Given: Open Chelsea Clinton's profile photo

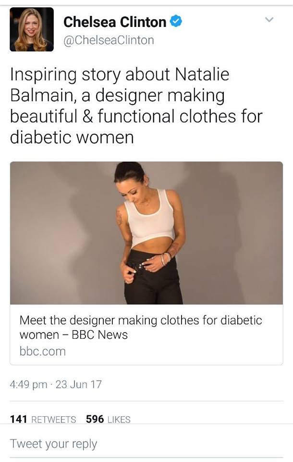Looking at the screenshot, I should tap(32, 29).
